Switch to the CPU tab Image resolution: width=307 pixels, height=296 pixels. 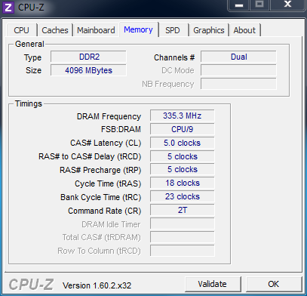(x=22, y=30)
